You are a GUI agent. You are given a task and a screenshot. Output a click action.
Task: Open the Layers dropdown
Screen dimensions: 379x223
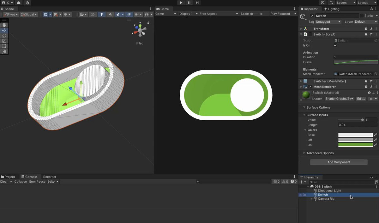click(x=346, y=3)
